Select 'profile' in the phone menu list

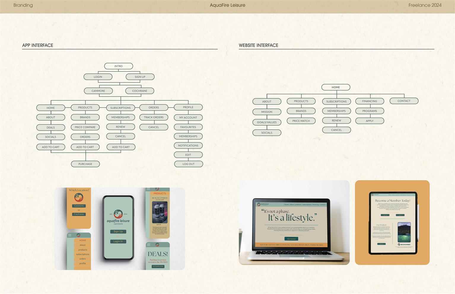pyautogui.click(x=82, y=263)
